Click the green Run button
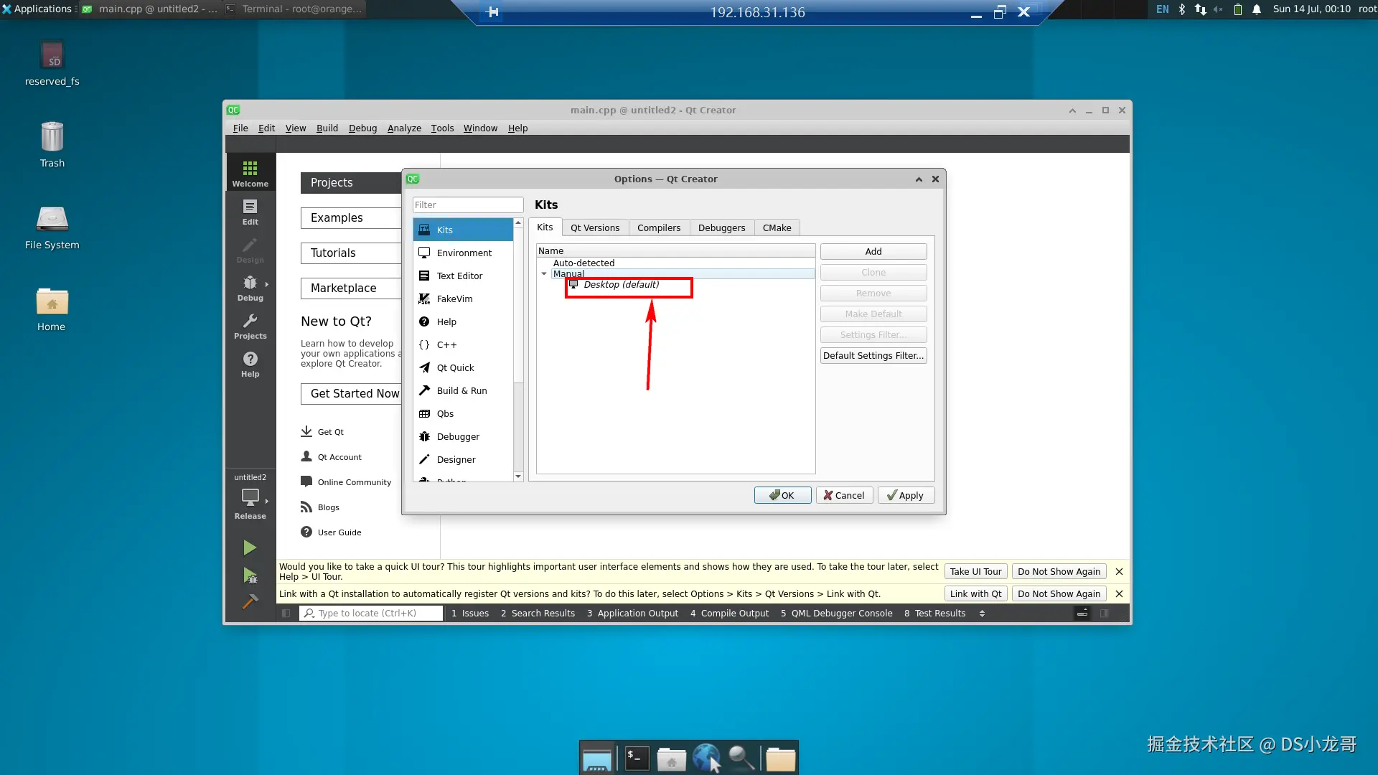1378x775 pixels. pyautogui.click(x=249, y=548)
